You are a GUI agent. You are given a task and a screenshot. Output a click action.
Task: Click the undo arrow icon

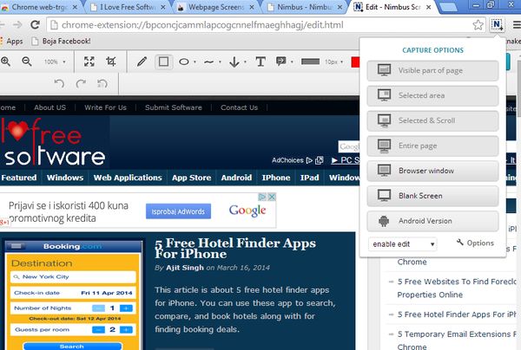click(x=59, y=83)
